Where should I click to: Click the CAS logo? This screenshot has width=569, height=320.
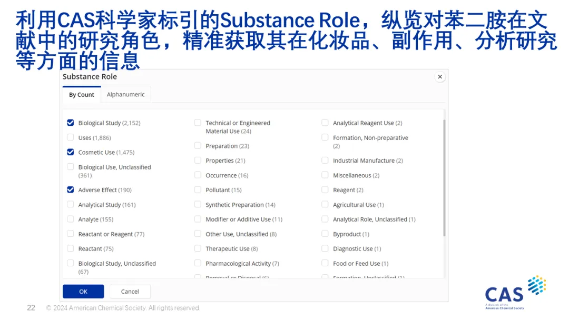click(515, 293)
